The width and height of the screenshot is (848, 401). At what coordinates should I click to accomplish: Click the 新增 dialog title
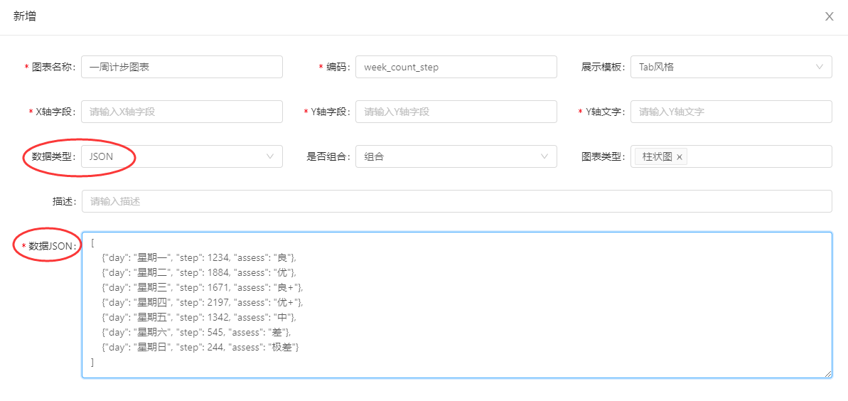(x=25, y=16)
